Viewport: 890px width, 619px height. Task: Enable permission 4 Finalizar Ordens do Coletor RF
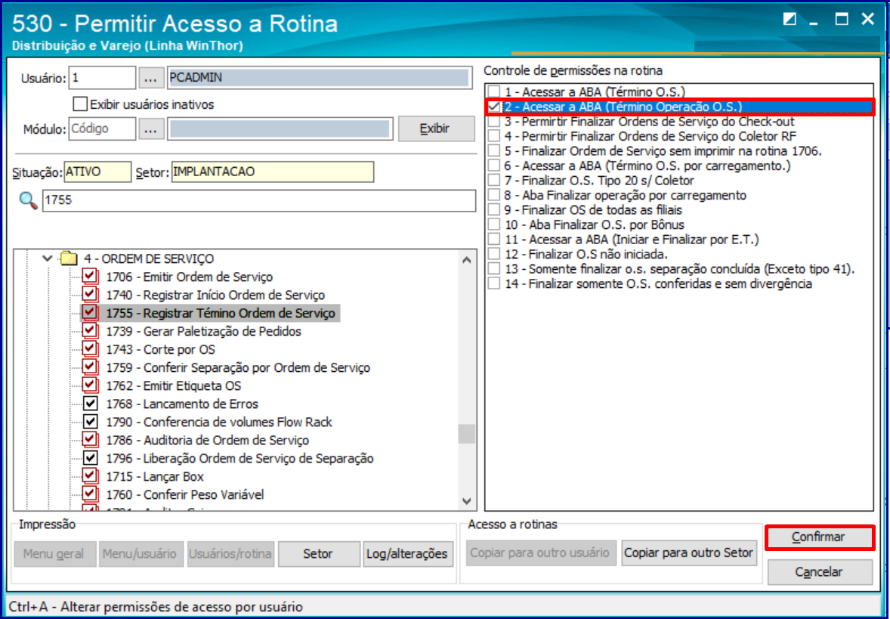tap(494, 136)
